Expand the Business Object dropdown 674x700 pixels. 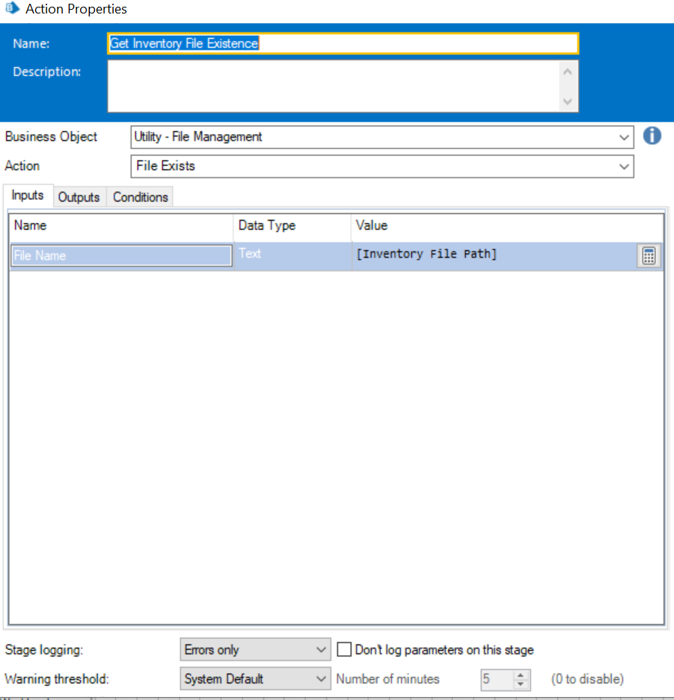point(625,137)
